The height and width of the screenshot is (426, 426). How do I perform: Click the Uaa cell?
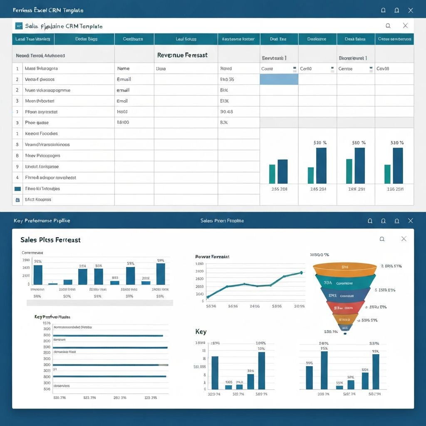[186, 69]
